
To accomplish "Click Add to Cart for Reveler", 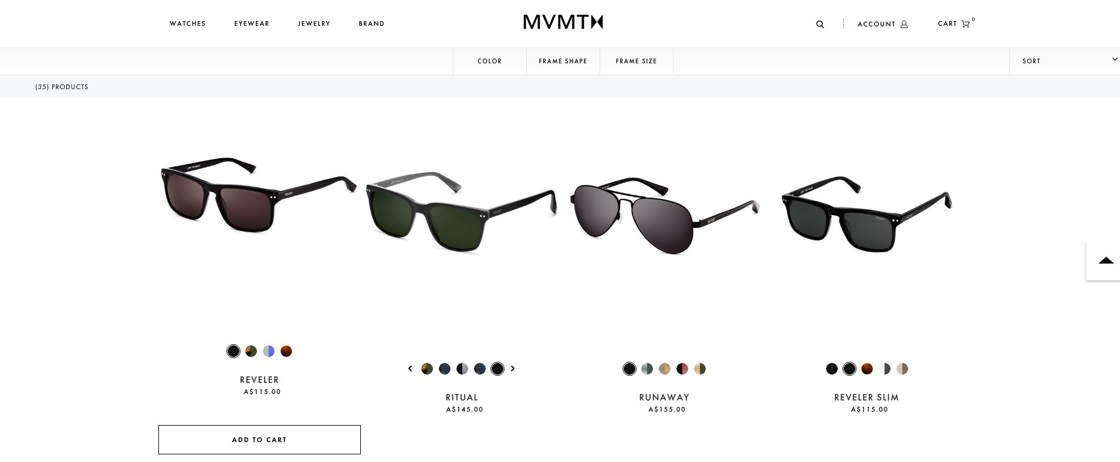I will (x=259, y=440).
